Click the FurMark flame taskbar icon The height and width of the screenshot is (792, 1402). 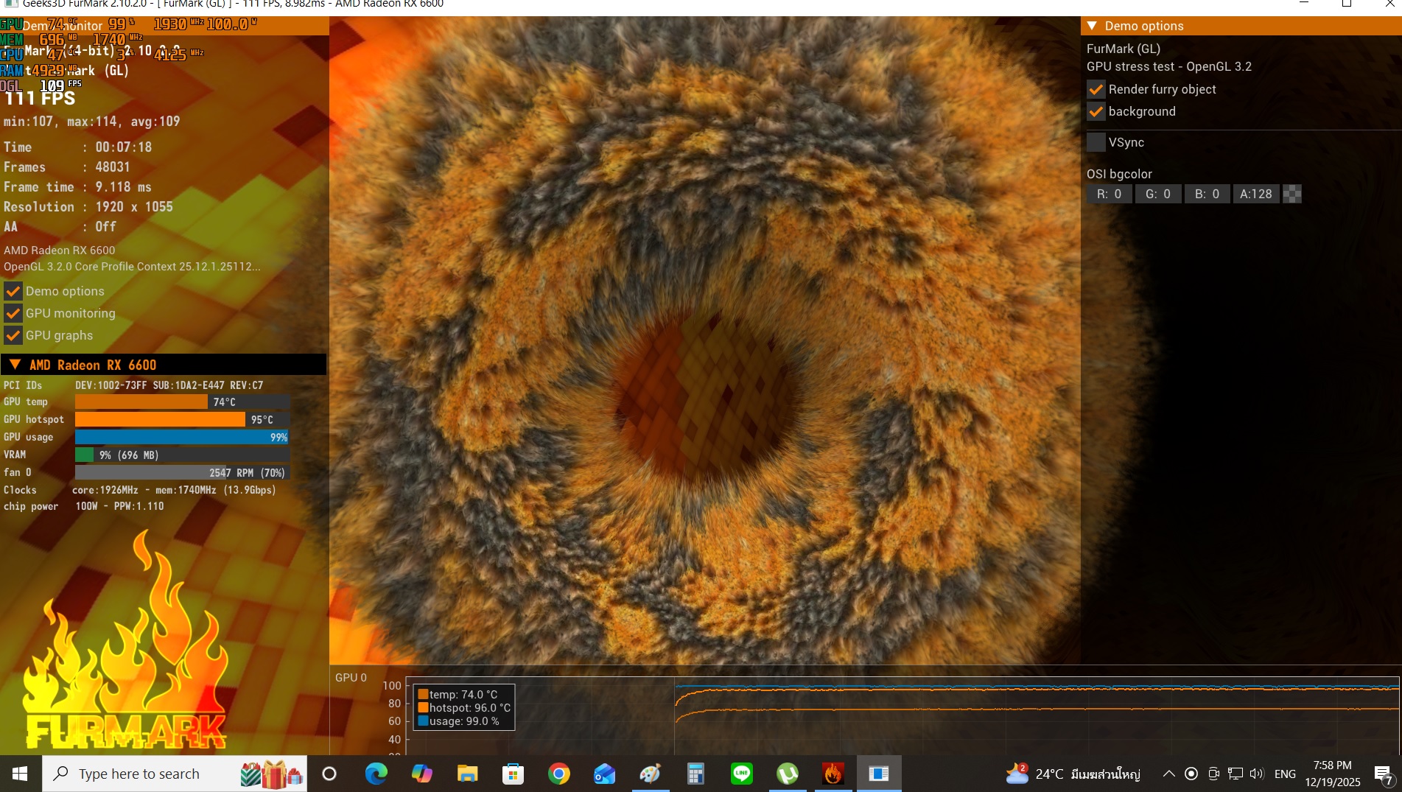833,774
